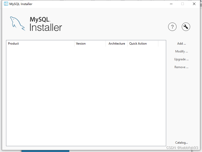This screenshot has width=202, height=152.
Task: Sort by the Architecture column header
Action: (117, 44)
